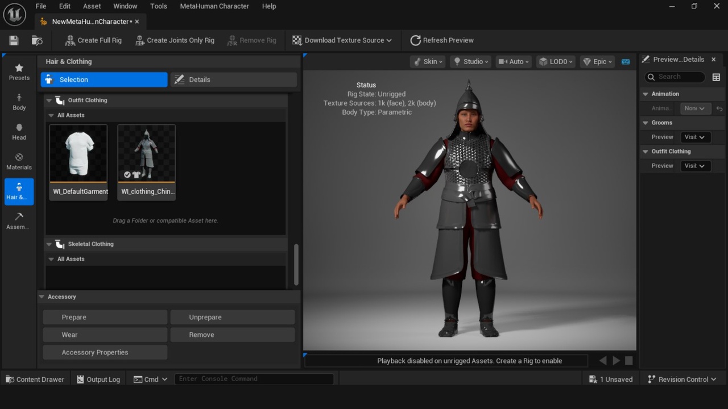Collapse Outfit Clothing category in details
This screenshot has width=728, height=409.
coord(646,152)
